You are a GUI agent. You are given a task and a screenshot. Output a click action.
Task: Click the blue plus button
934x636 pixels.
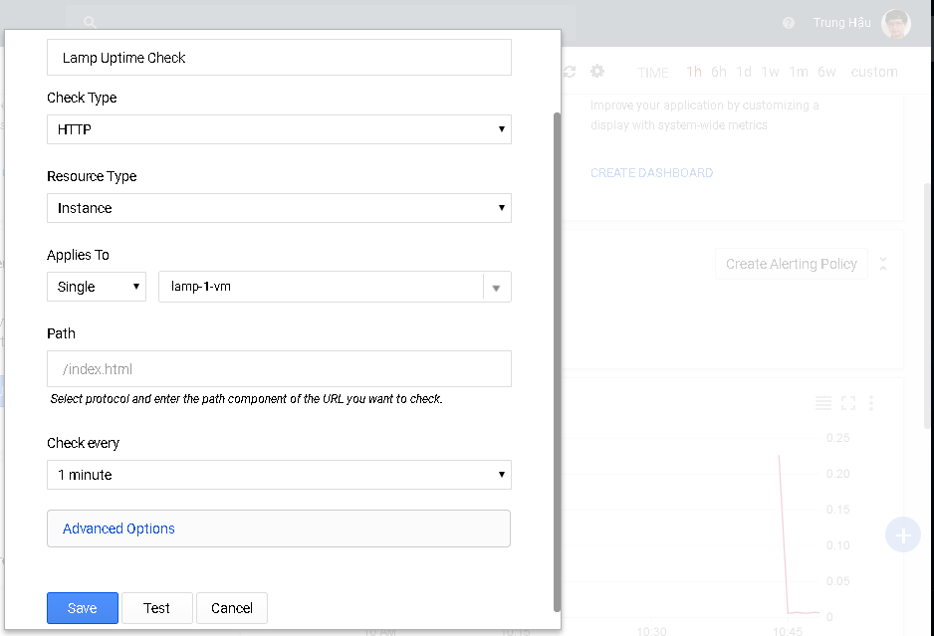pyautogui.click(x=903, y=534)
